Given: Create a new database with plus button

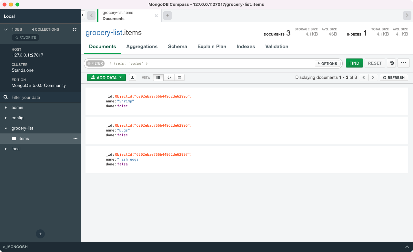Looking at the screenshot, I should tap(40, 234).
